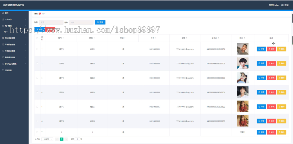Click the 车辆停放管理 sidebar icon
The width and height of the screenshot is (293, 144).
point(3,45)
